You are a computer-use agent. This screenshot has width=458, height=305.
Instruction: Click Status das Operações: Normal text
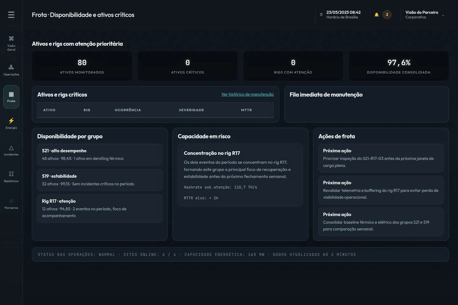tap(76, 254)
